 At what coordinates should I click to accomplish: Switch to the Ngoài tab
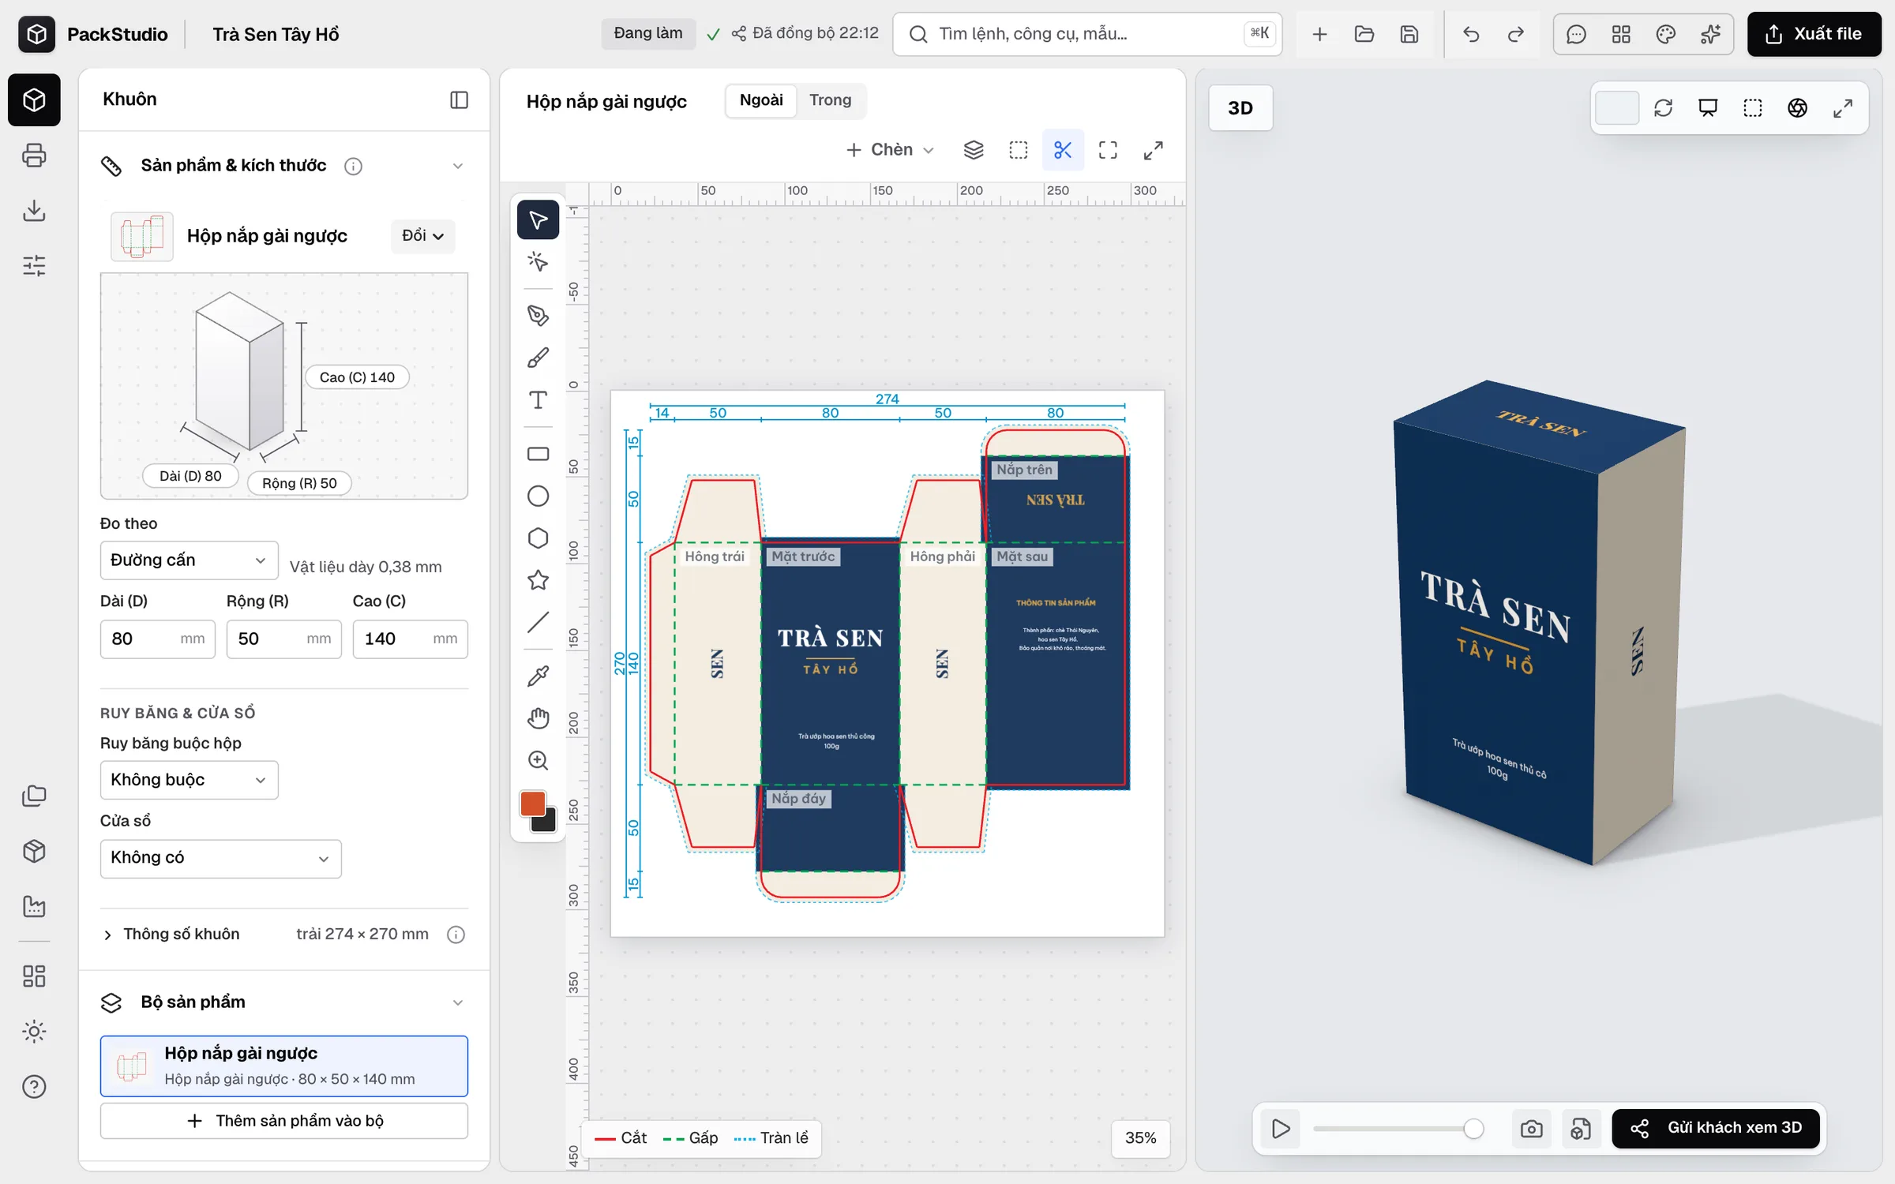[761, 100]
